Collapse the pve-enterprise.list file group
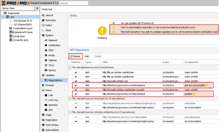Viewport: 221px width, 132px height. (70, 112)
